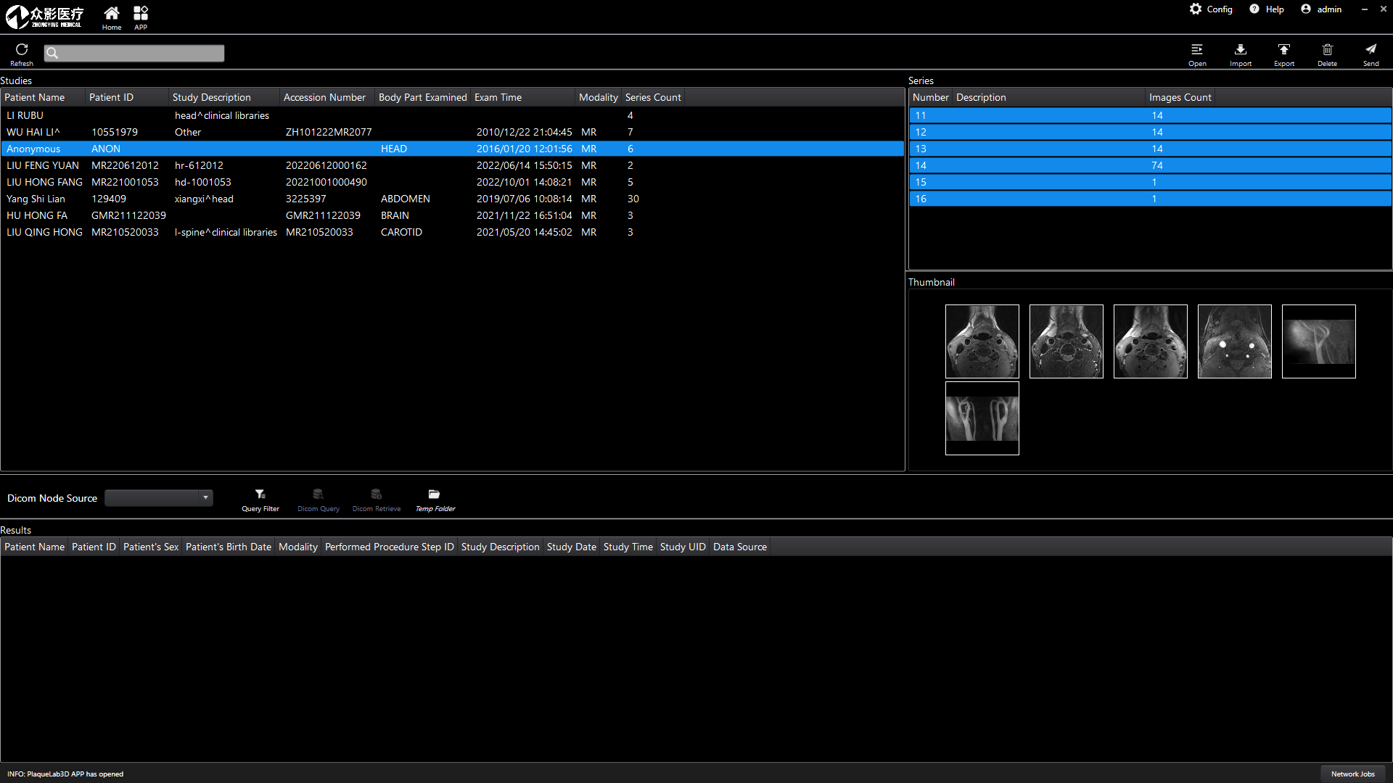Open the selected study
This screenshot has width=1393, height=783.
tap(1197, 54)
